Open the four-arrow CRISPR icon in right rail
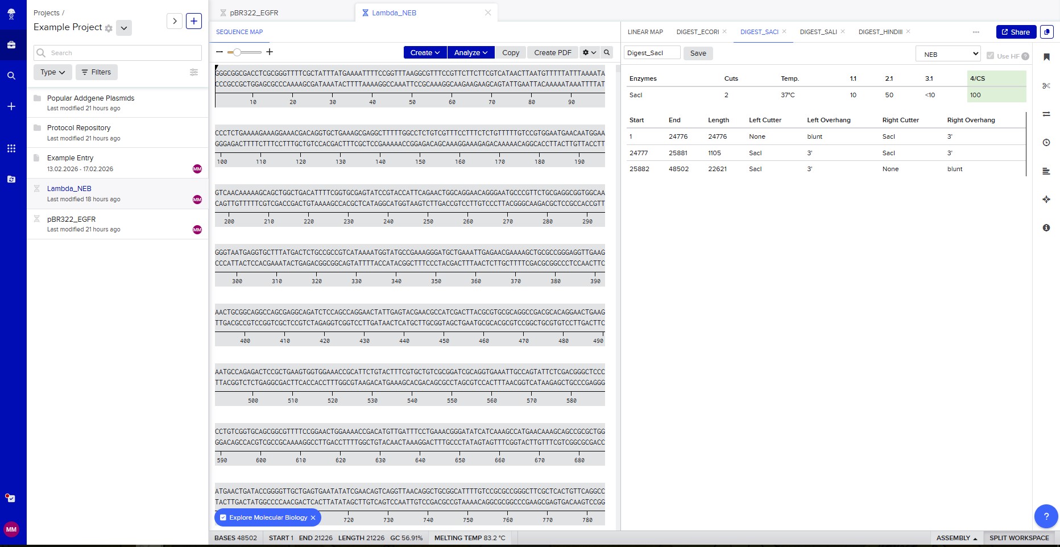 1046,200
